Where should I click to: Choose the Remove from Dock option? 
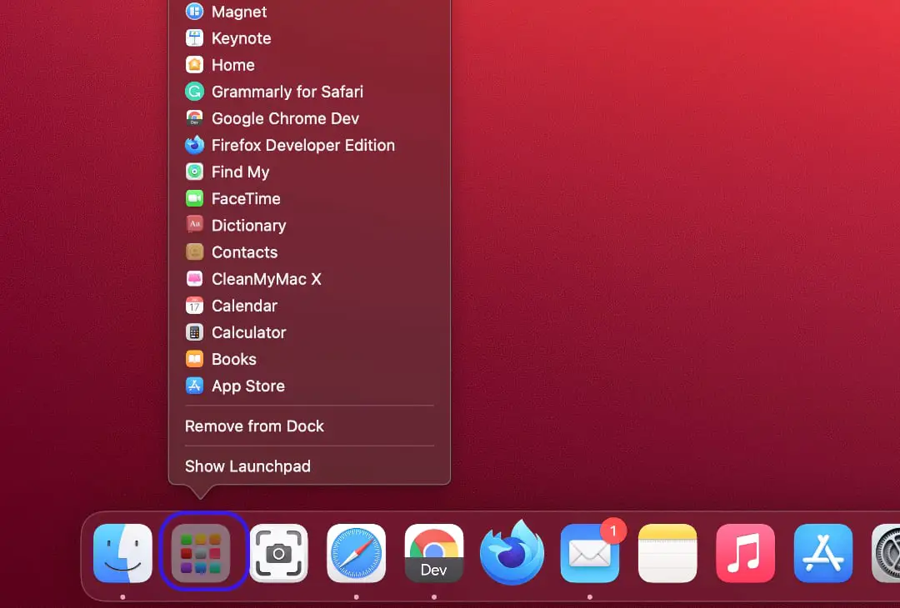coord(254,426)
